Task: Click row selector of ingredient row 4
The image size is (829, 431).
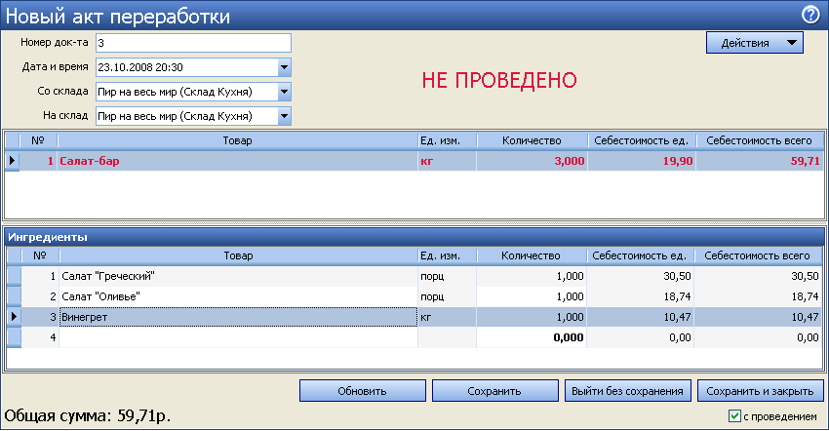Action: coord(14,337)
